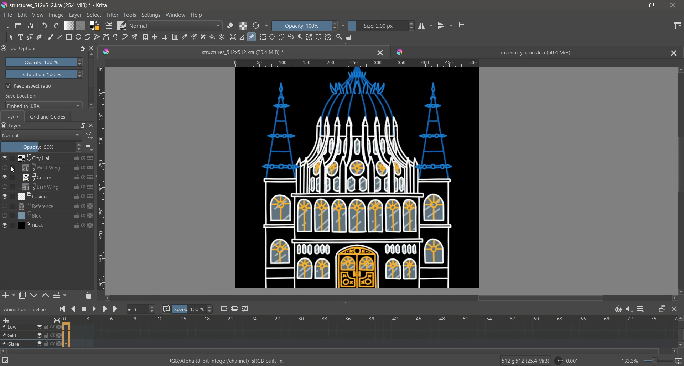The height and width of the screenshot is (366, 684).
Task: Select the Text tool
Action: (21, 37)
